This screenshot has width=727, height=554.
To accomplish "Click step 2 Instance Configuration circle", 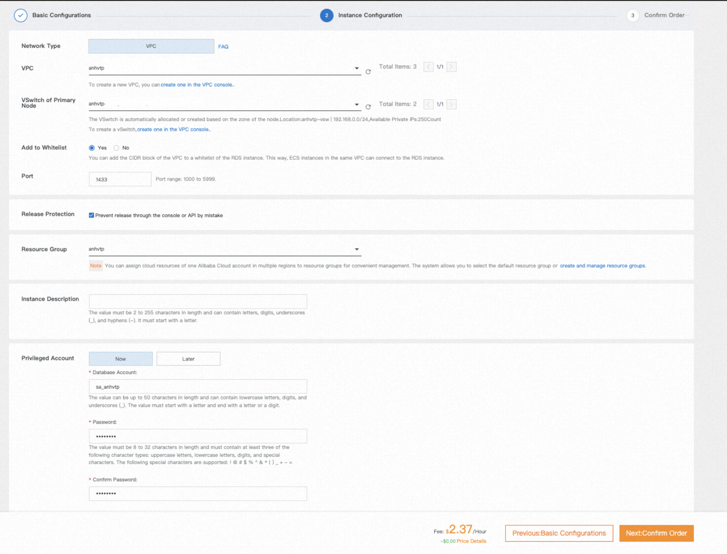I will [x=326, y=15].
